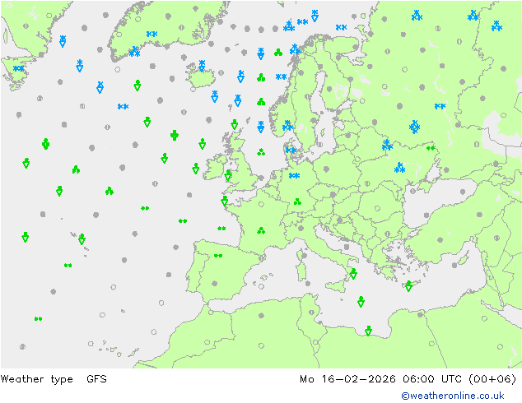522x403 pixels.
Task: Click the open circle near the Balearic Islands
Action: coord(261,286)
